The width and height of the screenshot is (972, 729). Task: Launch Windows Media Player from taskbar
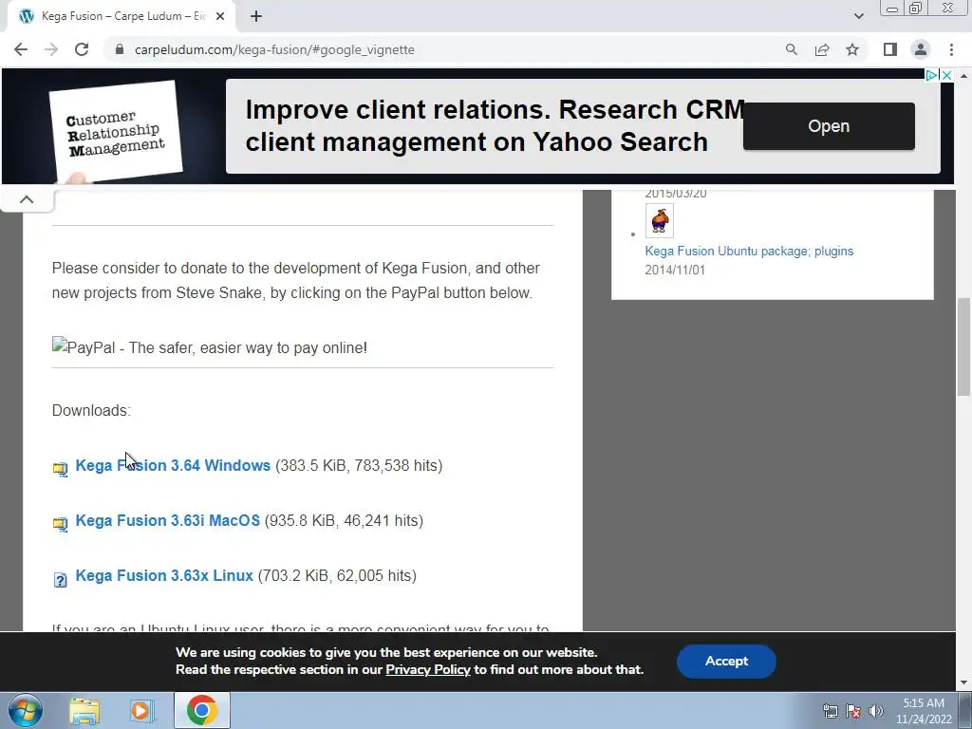point(141,710)
